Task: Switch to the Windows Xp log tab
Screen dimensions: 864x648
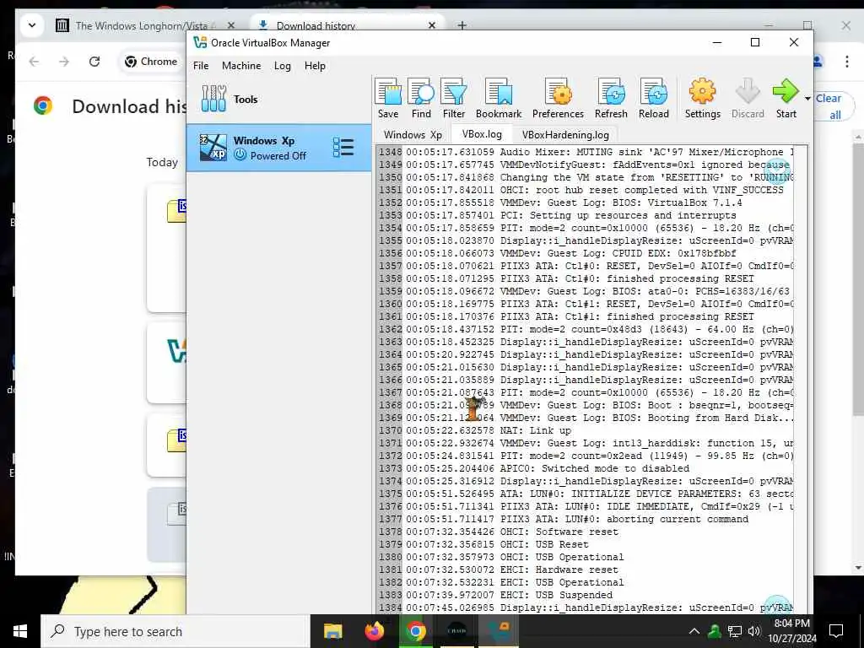Action: pos(413,134)
